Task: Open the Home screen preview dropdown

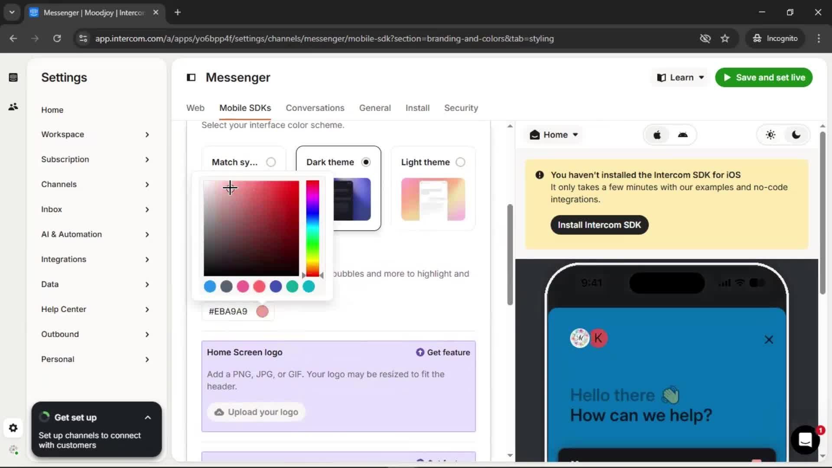Action: (554, 135)
